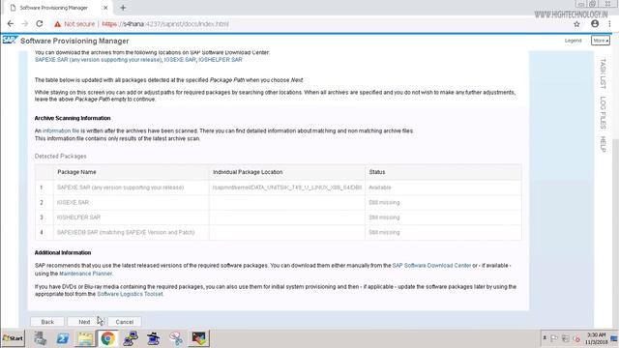Go back with the browser back arrow
619x348 pixels.
click(x=11, y=24)
